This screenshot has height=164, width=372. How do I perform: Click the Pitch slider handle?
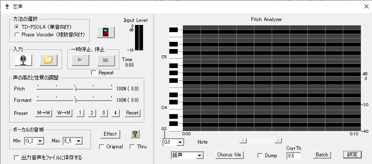click(x=75, y=89)
